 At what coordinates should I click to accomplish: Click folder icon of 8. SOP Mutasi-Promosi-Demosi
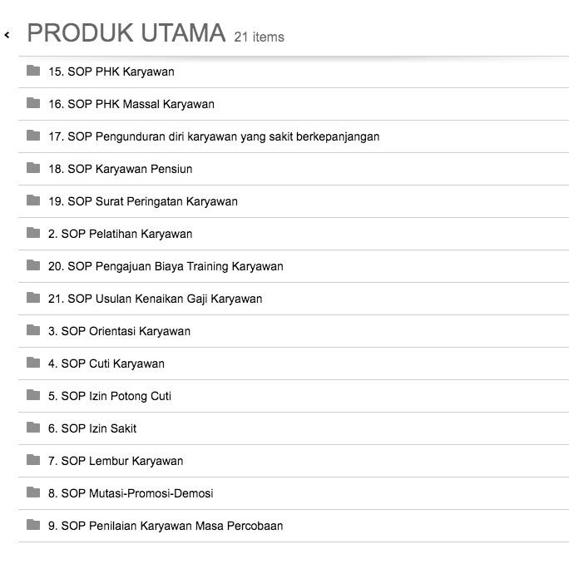click(33, 492)
